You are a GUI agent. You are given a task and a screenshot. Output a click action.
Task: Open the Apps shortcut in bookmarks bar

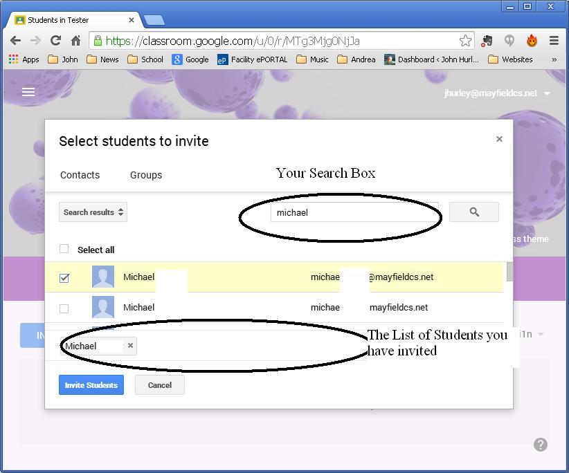pos(24,59)
